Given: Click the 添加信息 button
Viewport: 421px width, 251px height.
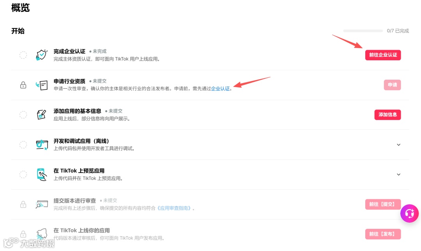Looking at the screenshot, I should 387,115.
